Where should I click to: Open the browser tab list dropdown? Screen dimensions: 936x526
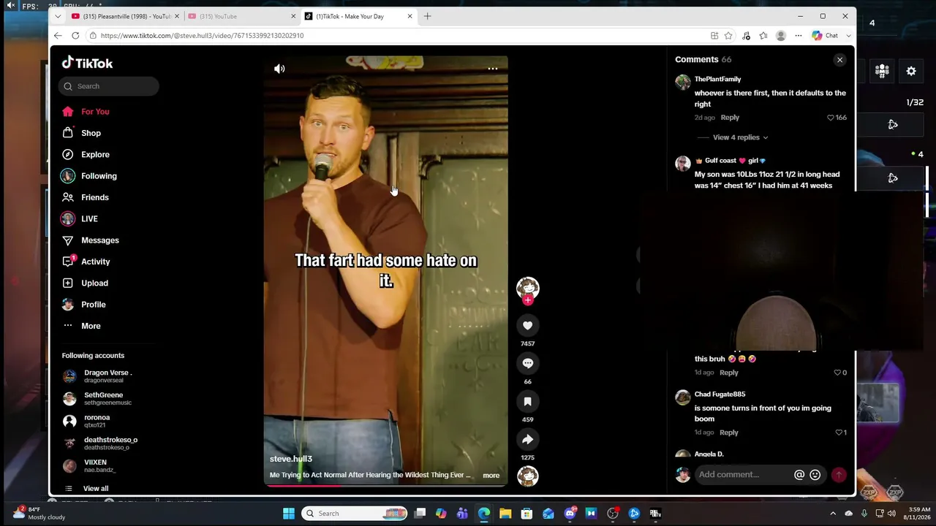[x=58, y=16]
